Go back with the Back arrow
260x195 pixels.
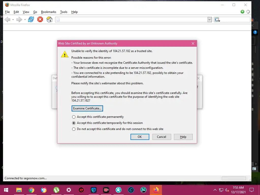[x=7, y=20]
